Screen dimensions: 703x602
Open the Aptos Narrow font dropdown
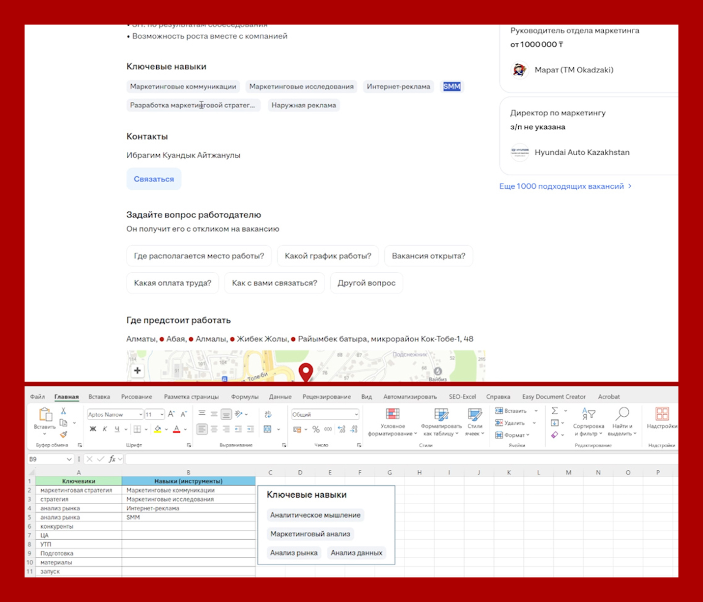point(141,414)
